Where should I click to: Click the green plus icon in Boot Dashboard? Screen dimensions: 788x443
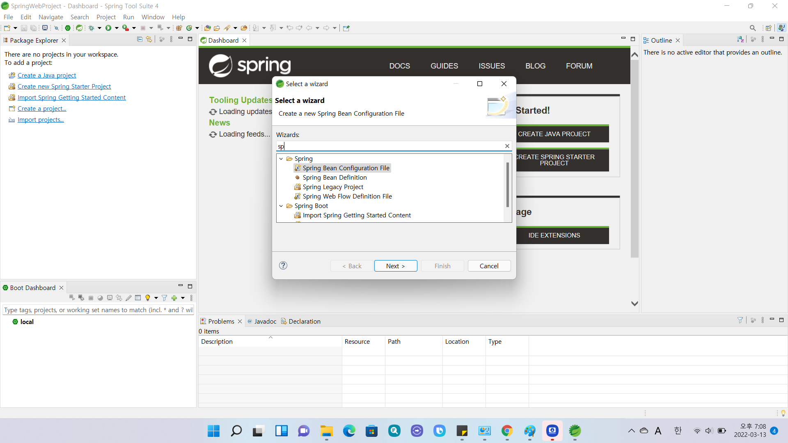click(x=174, y=298)
